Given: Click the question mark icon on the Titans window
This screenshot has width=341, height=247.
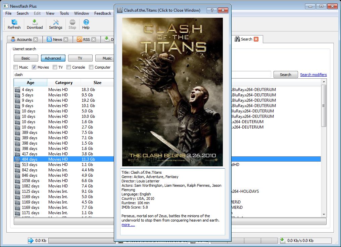Looking at the screenshot, I should tap(211, 10).
